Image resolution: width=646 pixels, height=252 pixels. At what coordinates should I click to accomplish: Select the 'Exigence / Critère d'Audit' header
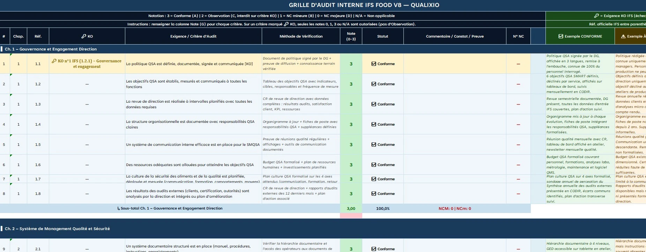(x=193, y=36)
